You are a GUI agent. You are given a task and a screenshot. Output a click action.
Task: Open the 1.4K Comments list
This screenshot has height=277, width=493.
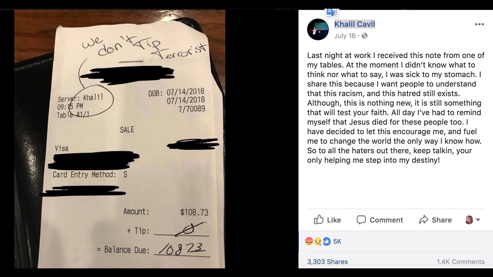[460, 261]
